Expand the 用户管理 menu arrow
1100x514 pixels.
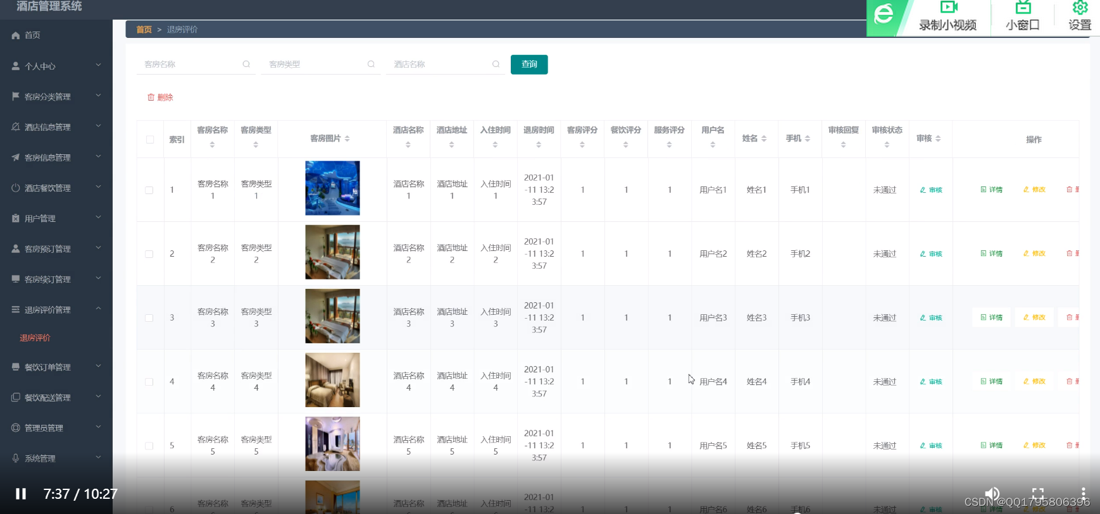pyautogui.click(x=98, y=217)
